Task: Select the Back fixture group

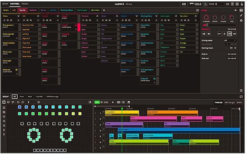Action: tap(30, 97)
